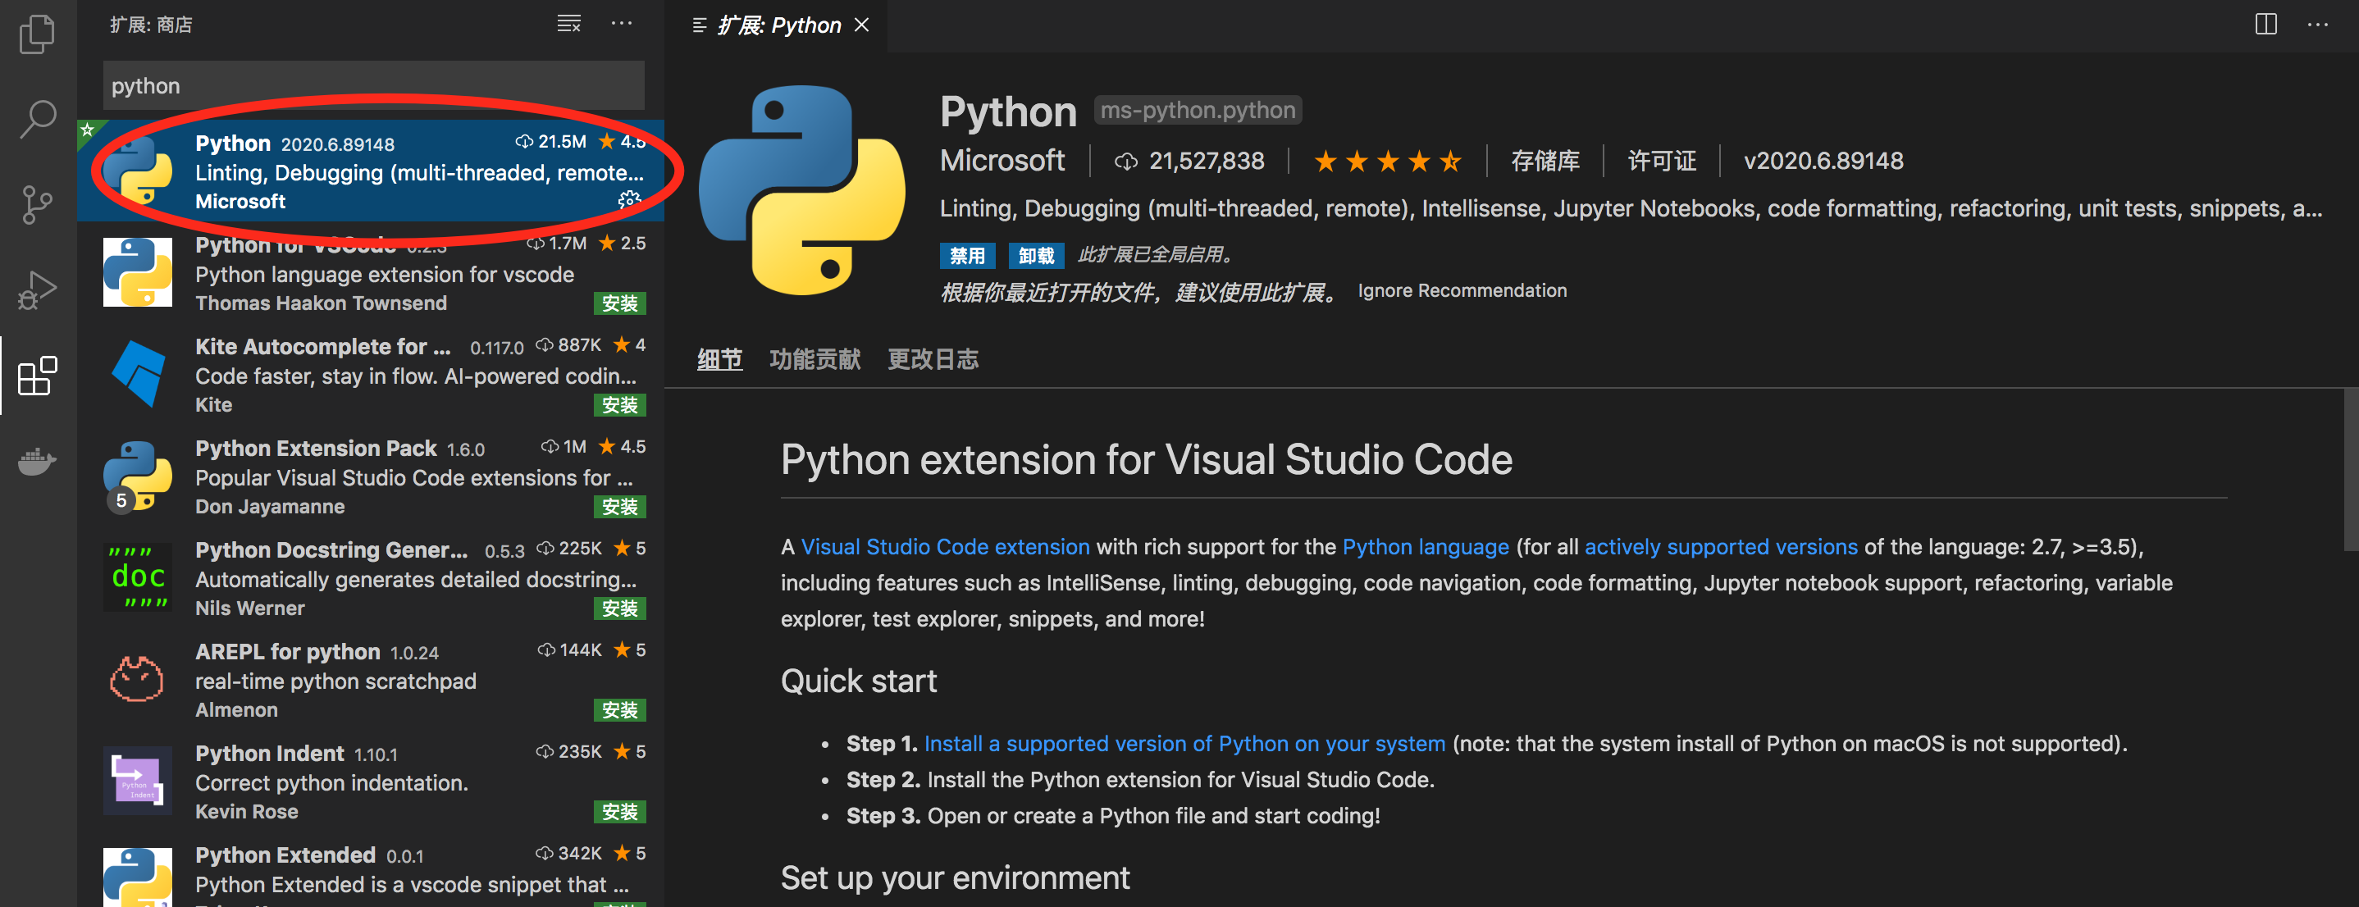Open the Search view icon
The image size is (2359, 907).
38,118
